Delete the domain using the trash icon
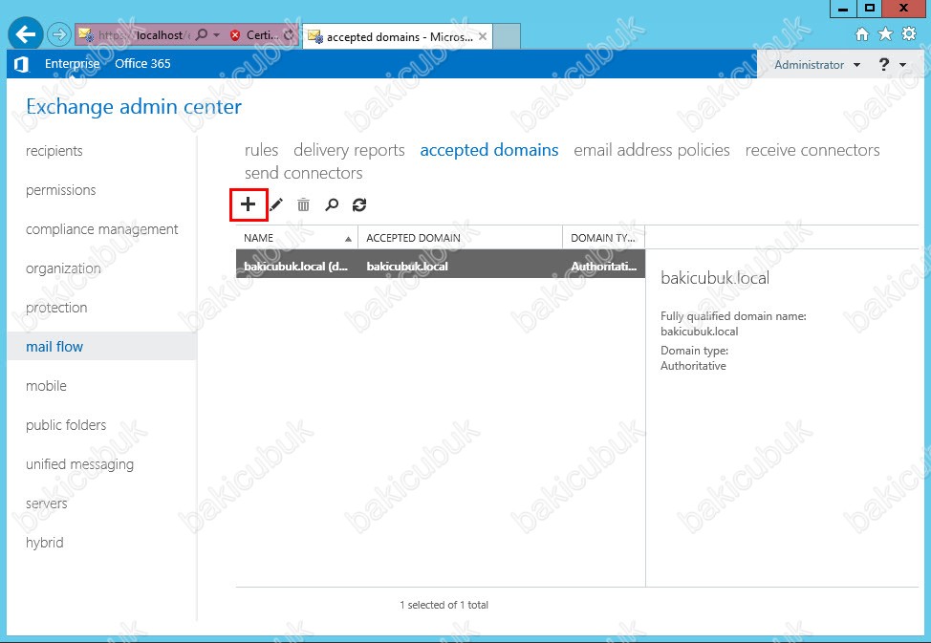Image resolution: width=931 pixels, height=643 pixels. (303, 204)
